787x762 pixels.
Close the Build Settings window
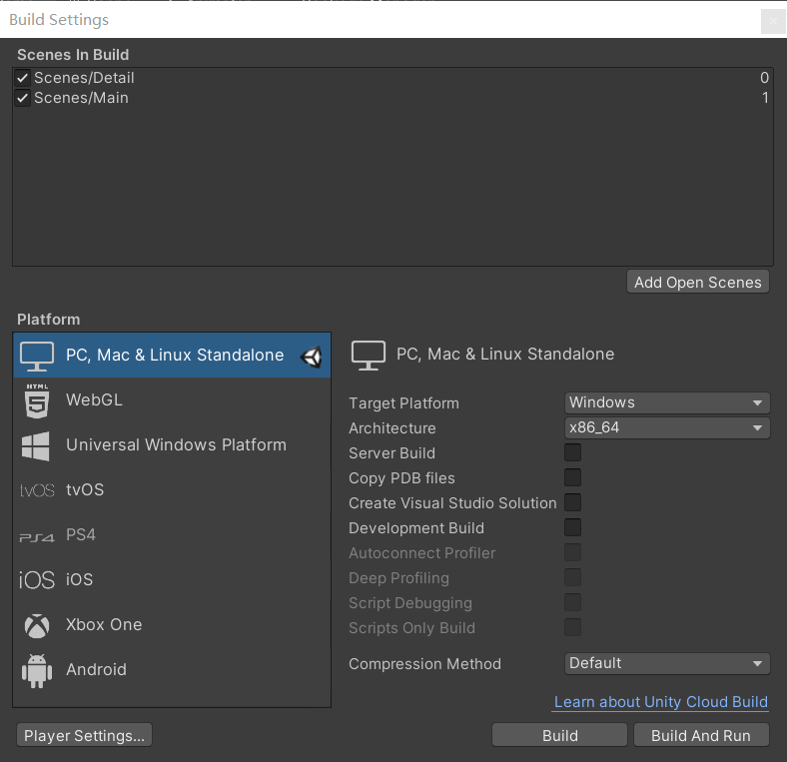[x=773, y=22]
